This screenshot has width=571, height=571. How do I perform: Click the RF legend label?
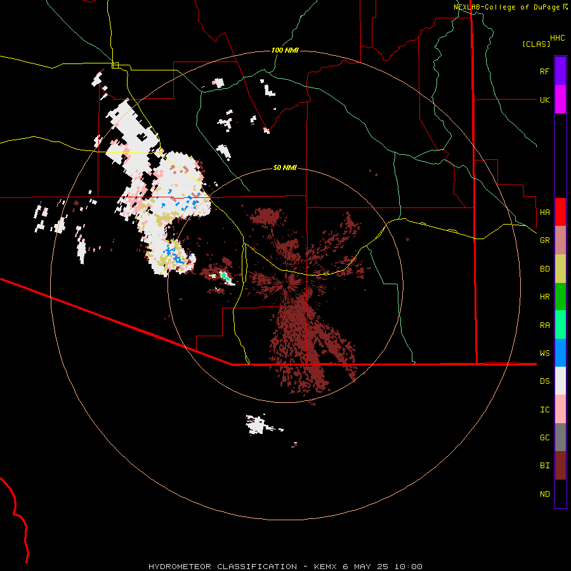[544, 71]
